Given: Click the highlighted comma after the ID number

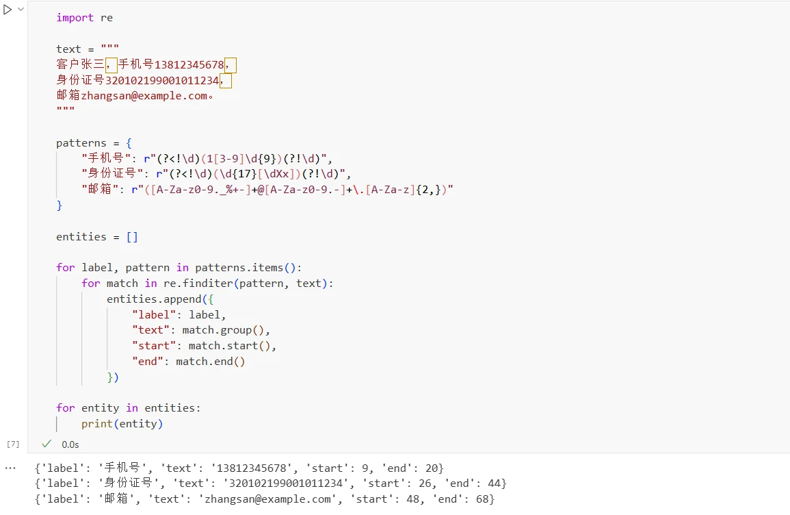Looking at the screenshot, I should (225, 80).
